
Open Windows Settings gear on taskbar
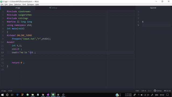point(58,95)
